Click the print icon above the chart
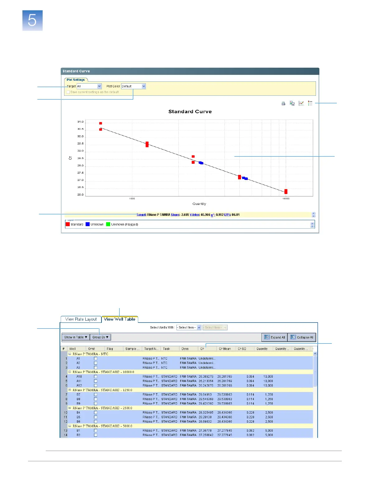The height and width of the screenshot is (494, 381). tap(283, 104)
